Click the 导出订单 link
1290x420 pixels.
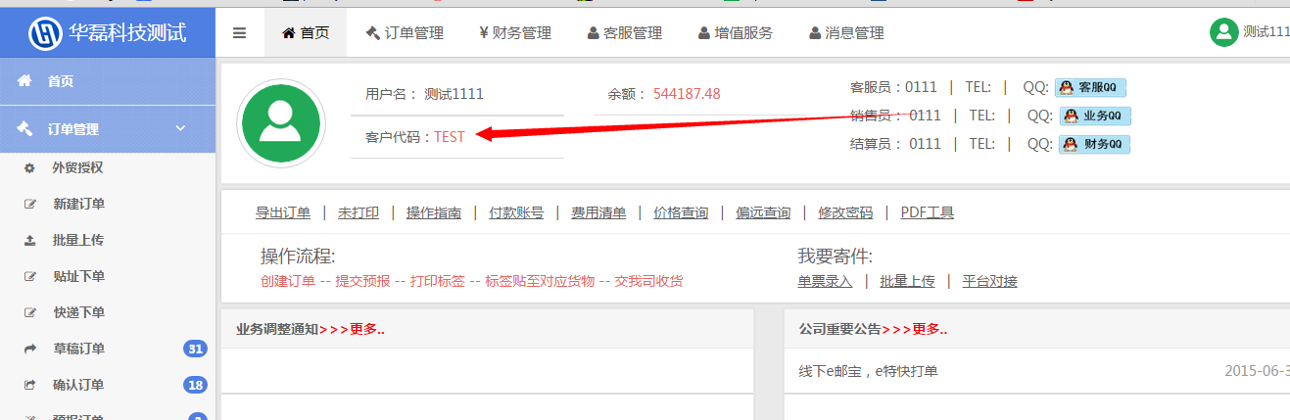pyautogui.click(x=283, y=212)
